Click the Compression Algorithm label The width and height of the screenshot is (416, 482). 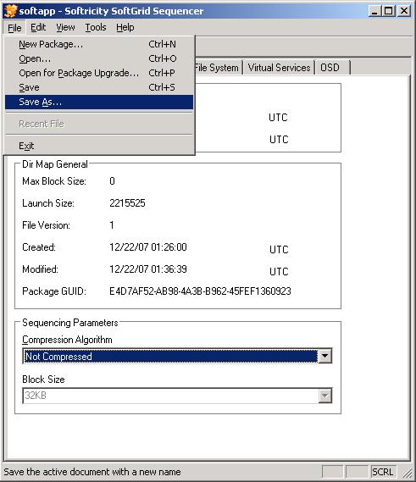coord(67,340)
